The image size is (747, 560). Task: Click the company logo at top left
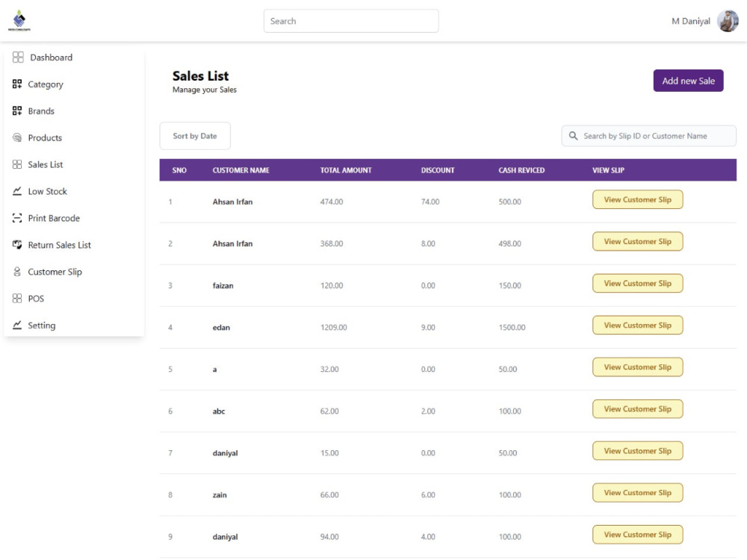coord(19,20)
